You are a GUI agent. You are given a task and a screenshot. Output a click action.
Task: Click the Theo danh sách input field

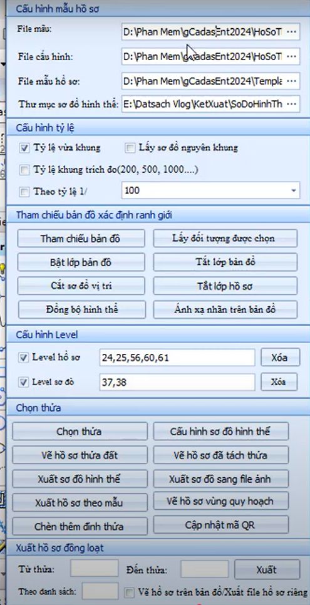[x=100, y=591]
